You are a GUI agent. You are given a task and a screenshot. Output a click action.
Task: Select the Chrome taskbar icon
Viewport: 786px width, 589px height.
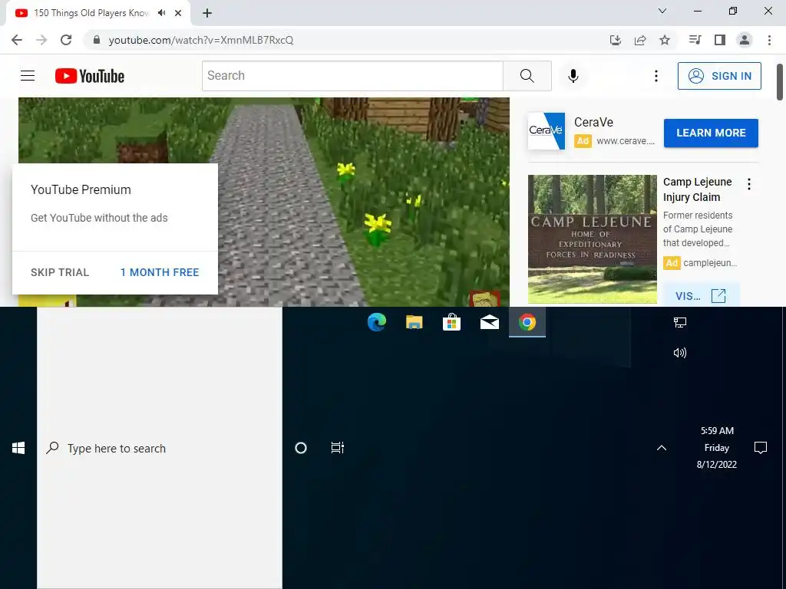tap(527, 322)
